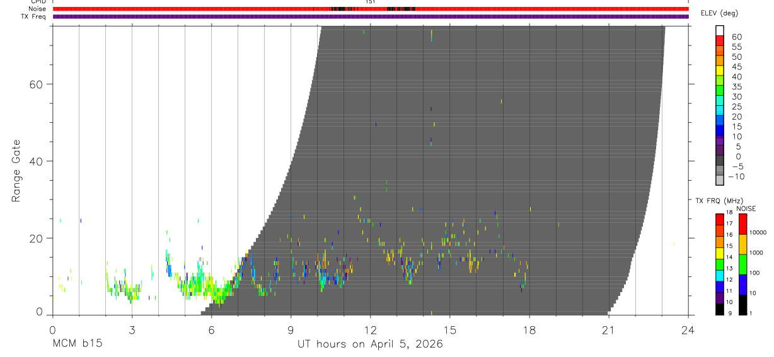Click the dark gray ELEV swatch between 0 and -5
The image size is (774, 357).
719,161
